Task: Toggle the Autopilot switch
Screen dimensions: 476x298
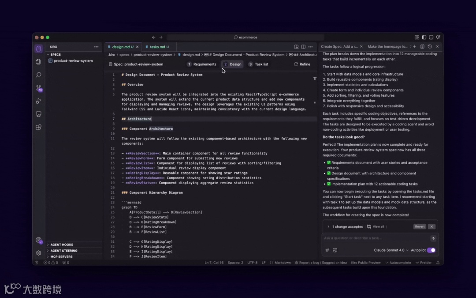Action: (x=431, y=250)
